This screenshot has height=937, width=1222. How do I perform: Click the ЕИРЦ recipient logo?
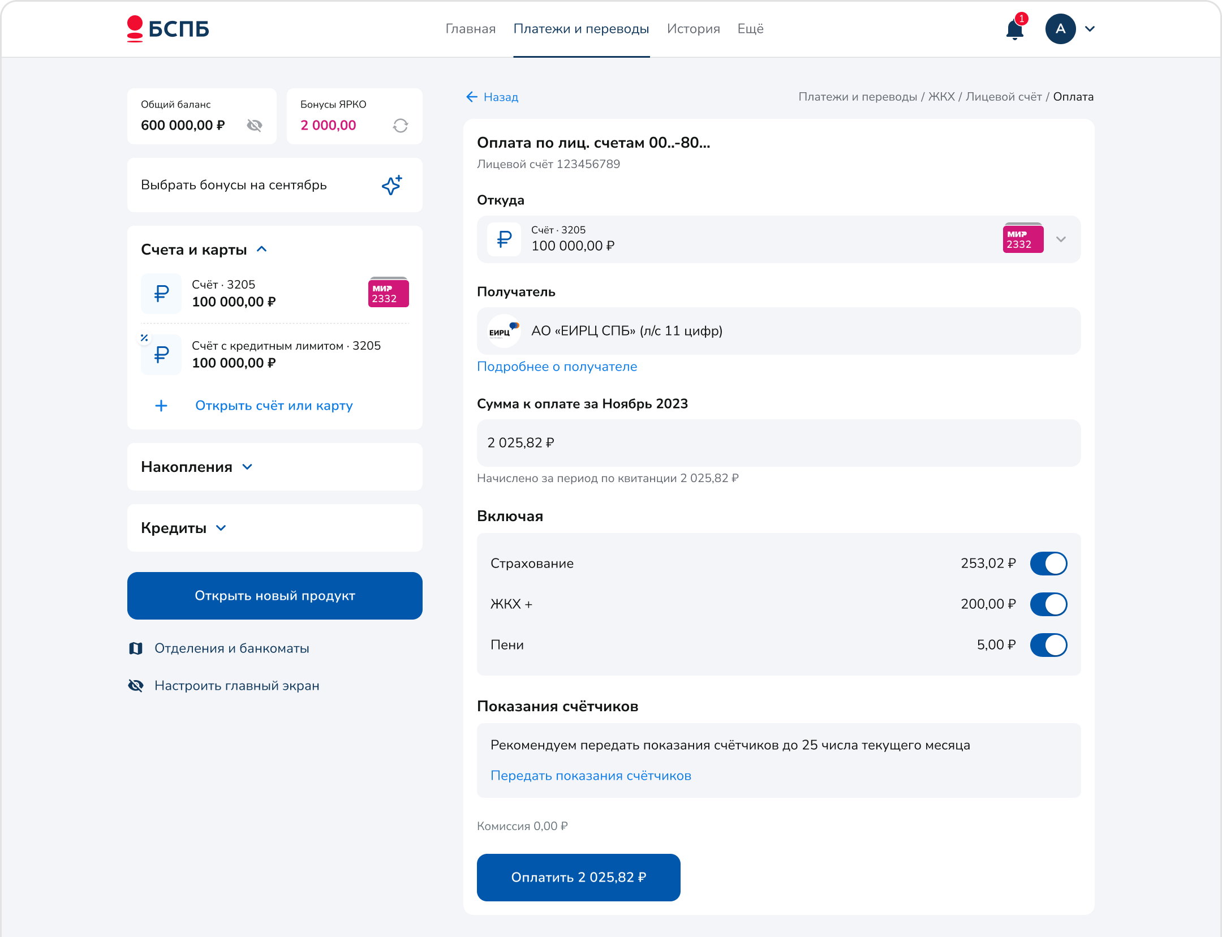point(504,331)
